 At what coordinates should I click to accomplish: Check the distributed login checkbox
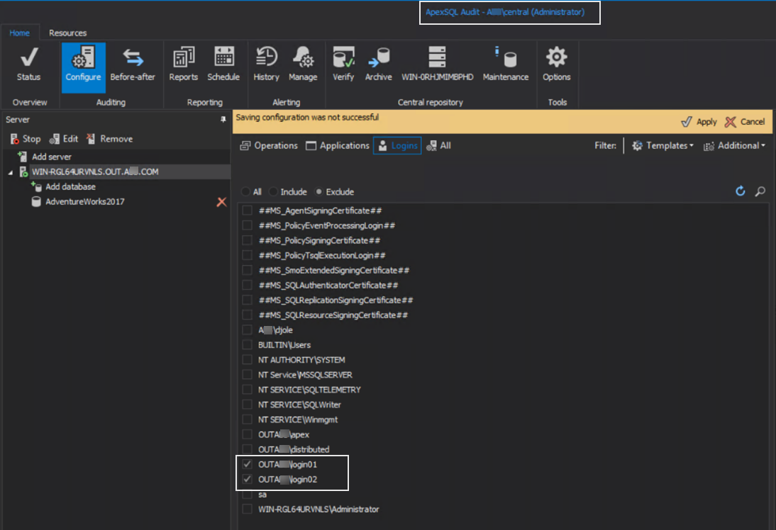247,449
